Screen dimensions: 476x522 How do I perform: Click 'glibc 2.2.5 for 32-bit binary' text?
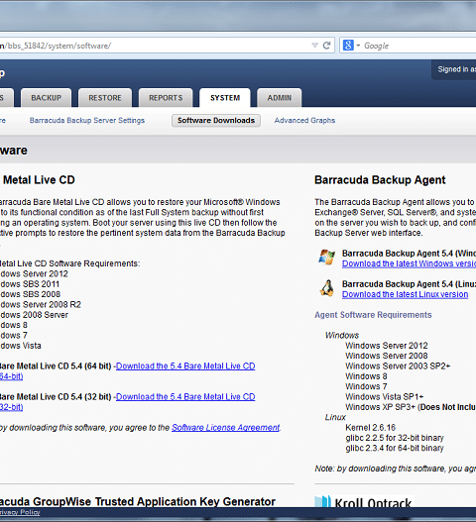395,438
